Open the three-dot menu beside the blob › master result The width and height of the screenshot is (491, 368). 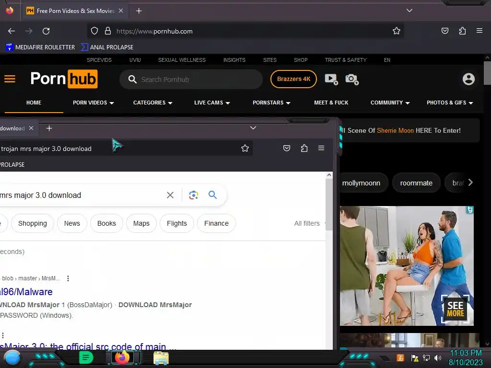68,278
